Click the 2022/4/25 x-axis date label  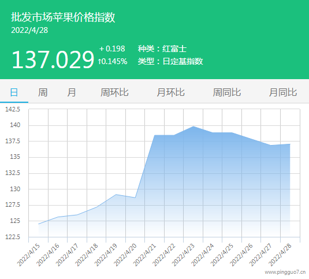[222, 255]
